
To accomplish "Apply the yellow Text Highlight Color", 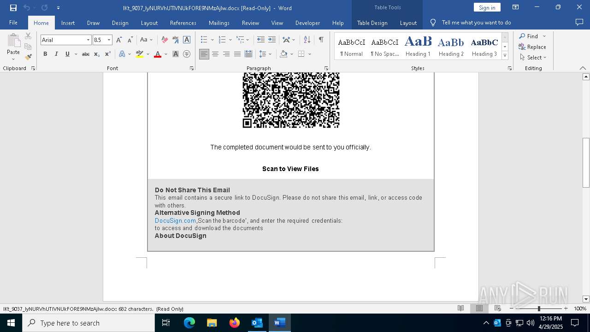I will 140,54.
